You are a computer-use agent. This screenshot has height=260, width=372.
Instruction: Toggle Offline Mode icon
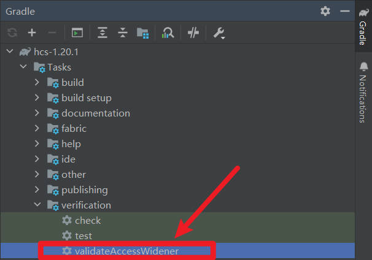pyautogui.click(x=193, y=32)
